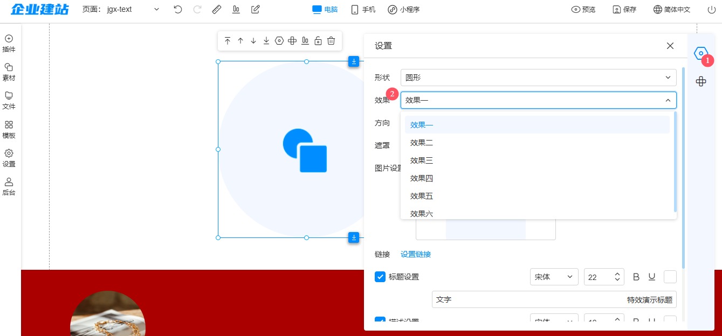This screenshot has height=336, width=722.
Task: Click the 保存 save button
Action: 624,9
